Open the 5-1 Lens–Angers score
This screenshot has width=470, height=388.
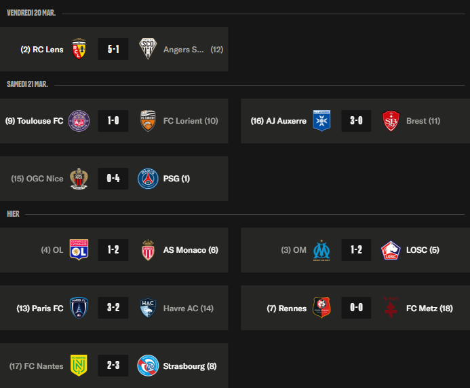113,49
